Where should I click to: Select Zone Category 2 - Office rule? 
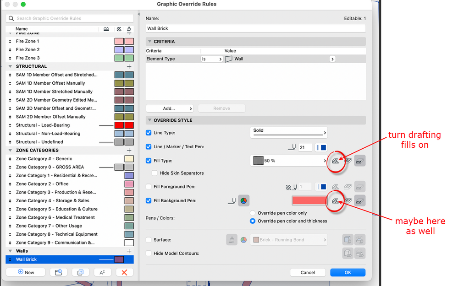coord(70,184)
